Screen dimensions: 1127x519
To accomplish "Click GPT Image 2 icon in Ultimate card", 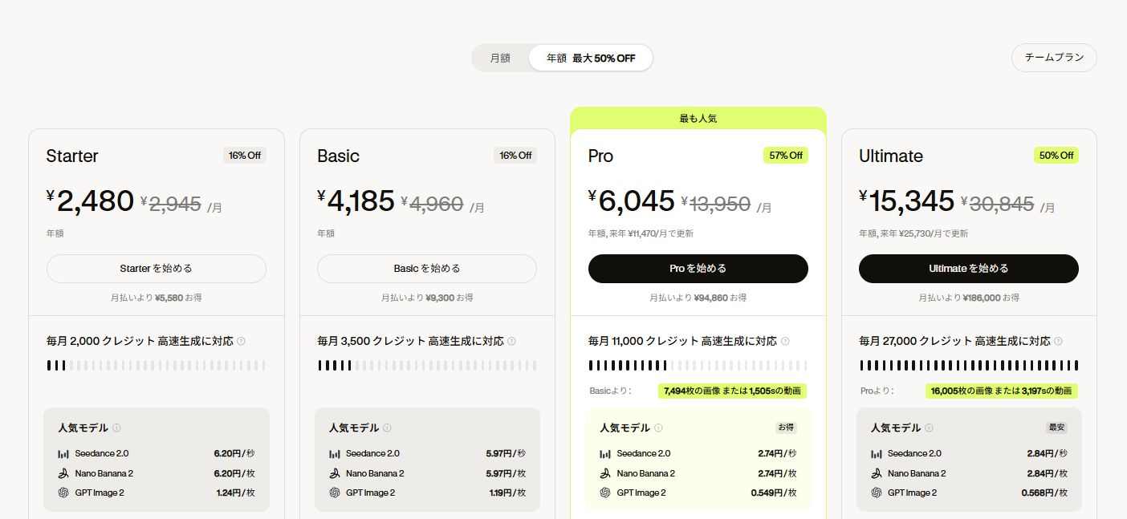I will pos(877,493).
